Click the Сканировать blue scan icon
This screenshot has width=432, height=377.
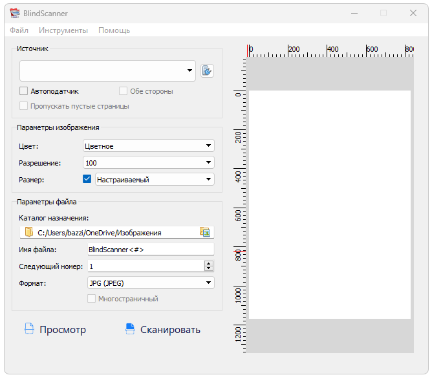click(130, 329)
